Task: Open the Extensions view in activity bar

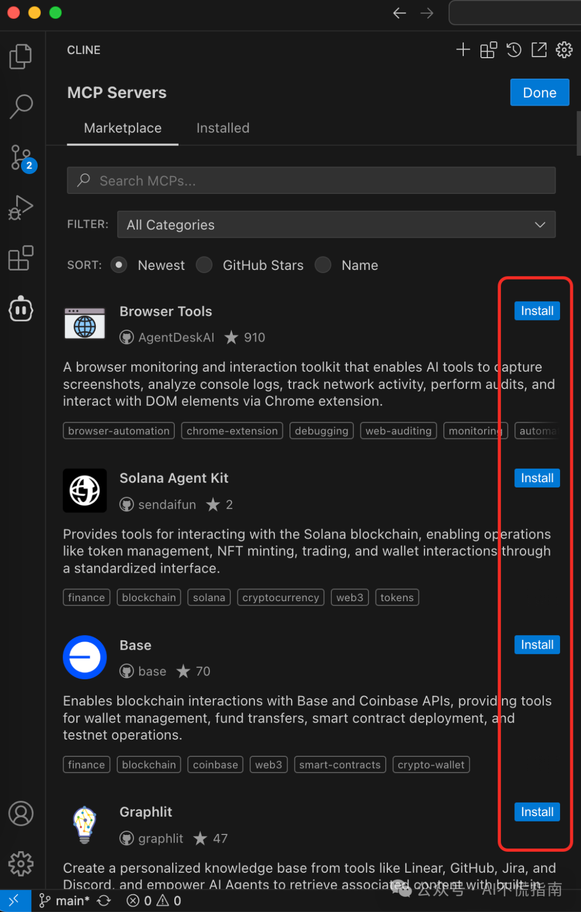Action: click(21, 259)
